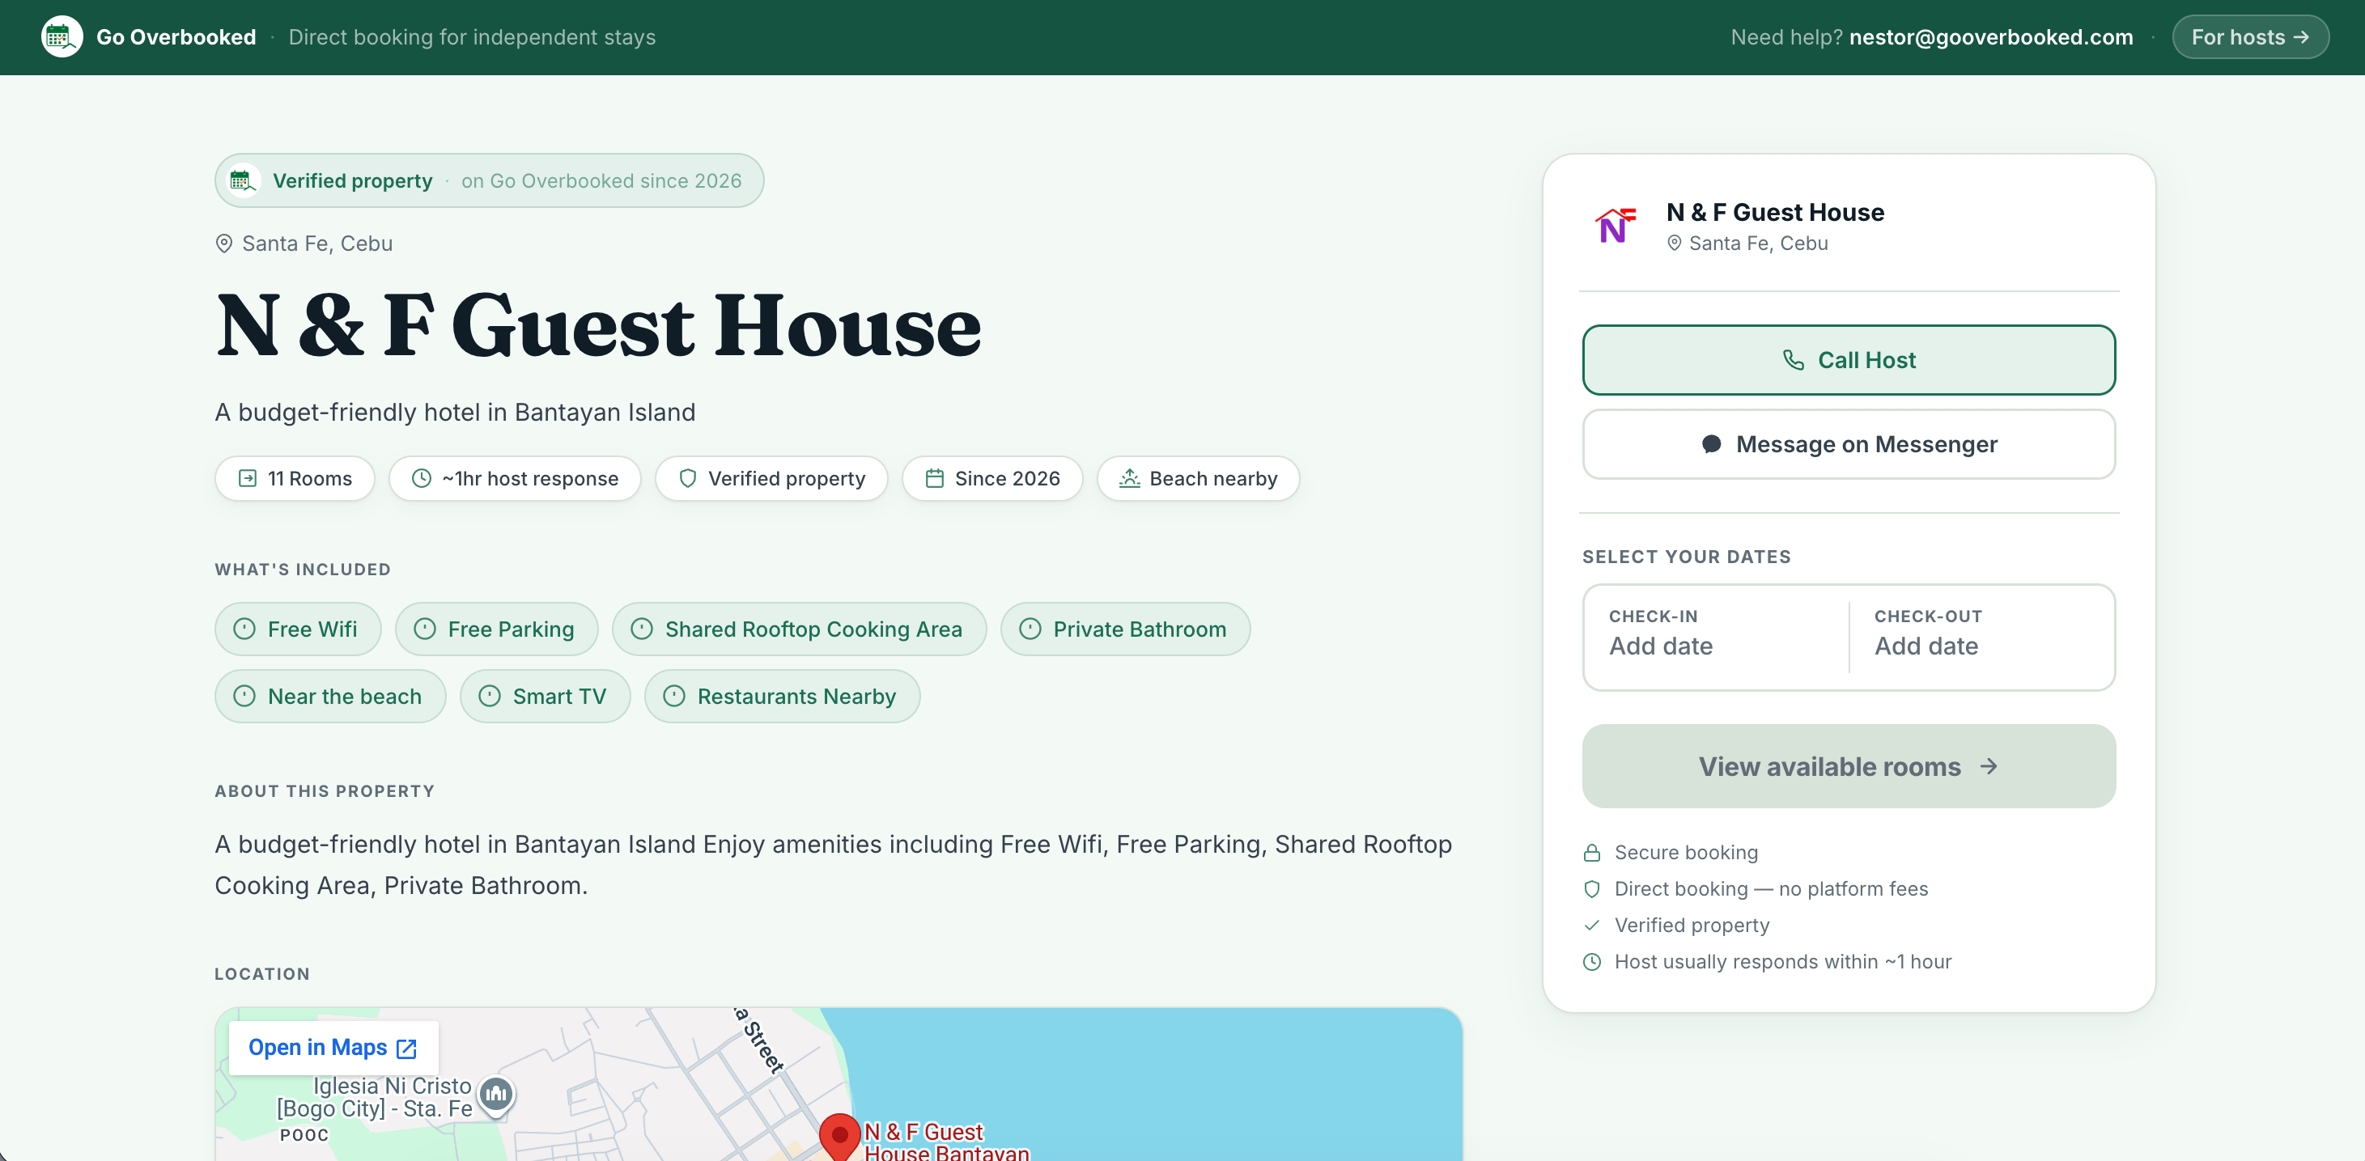The image size is (2365, 1161).
Task: Click the clock icon in host response chip
Action: click(x=422, y=478)
